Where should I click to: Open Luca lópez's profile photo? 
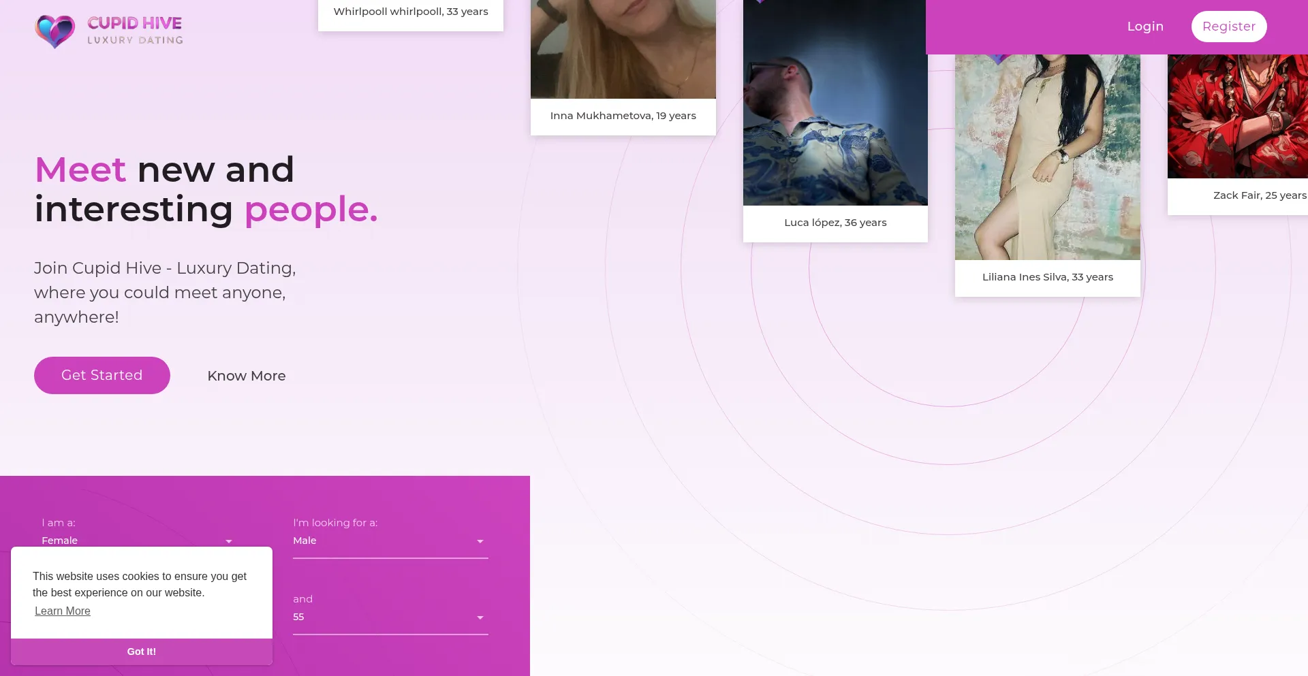pyautogui.click(x=835, y=103)
